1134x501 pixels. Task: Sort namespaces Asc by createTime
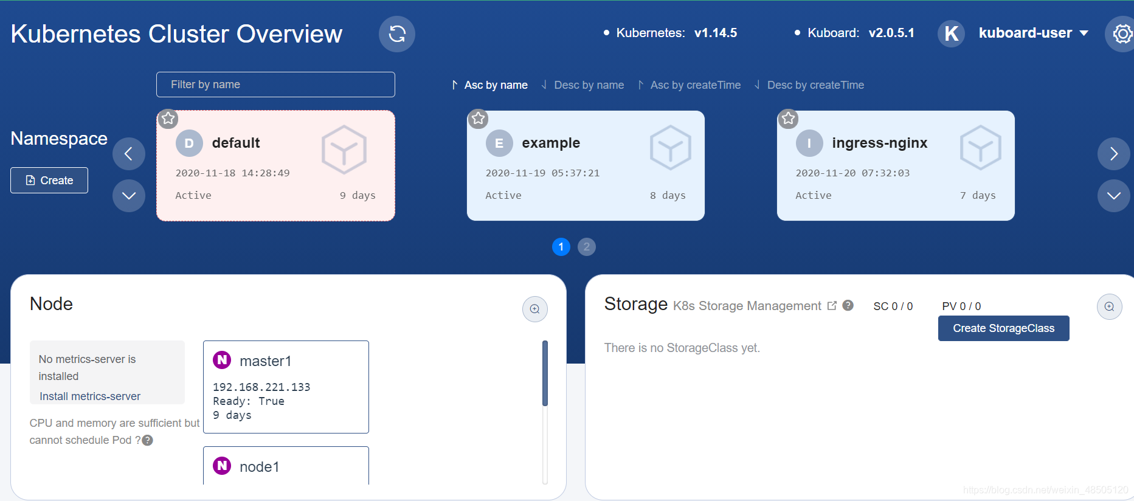689,85
